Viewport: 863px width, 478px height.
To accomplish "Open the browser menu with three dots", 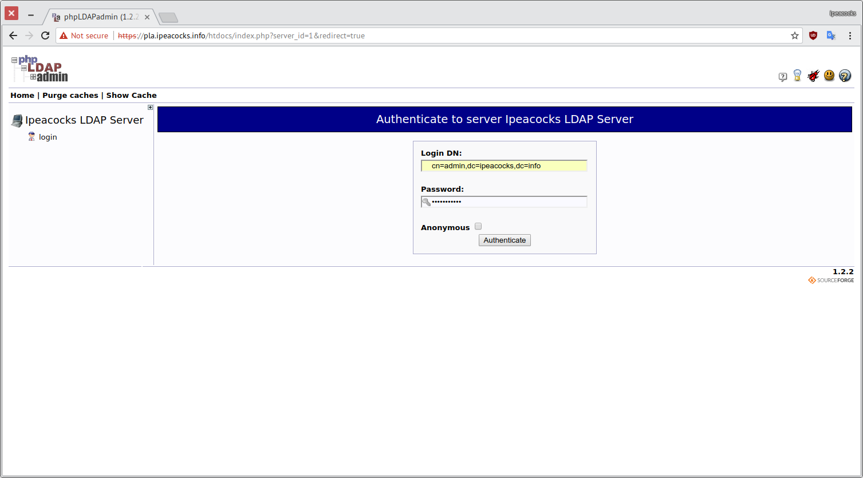I will tap(849, 35).
